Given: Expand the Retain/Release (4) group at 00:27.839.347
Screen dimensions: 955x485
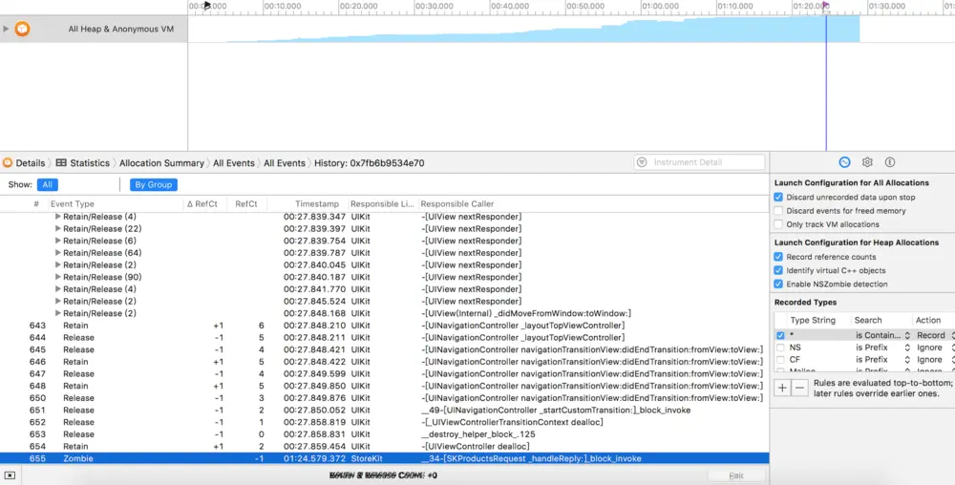Looking at the screenshot, I should pos(58,217).
